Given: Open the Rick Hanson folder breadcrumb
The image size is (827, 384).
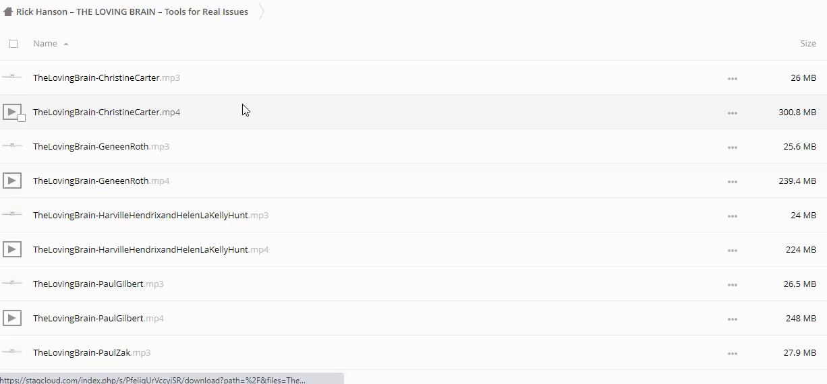Looking at the screenshot, I should (x=132, y=11).
